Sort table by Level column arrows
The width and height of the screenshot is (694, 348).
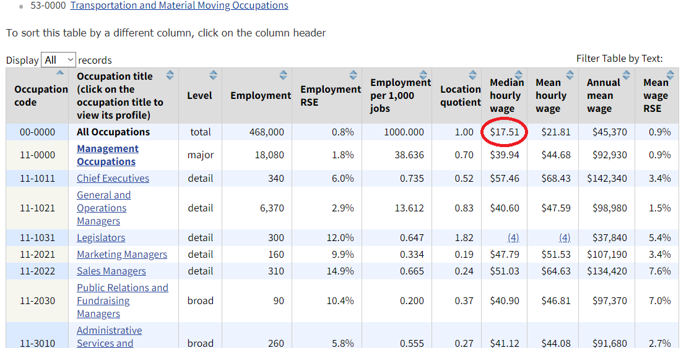click(213, 75)
